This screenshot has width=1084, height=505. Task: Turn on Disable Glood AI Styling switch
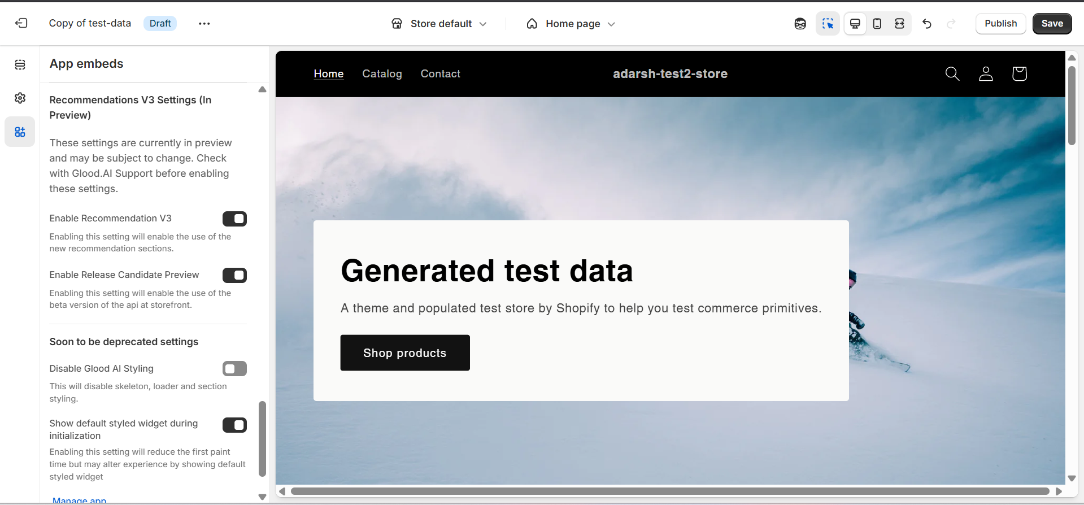tap(234, 369)
